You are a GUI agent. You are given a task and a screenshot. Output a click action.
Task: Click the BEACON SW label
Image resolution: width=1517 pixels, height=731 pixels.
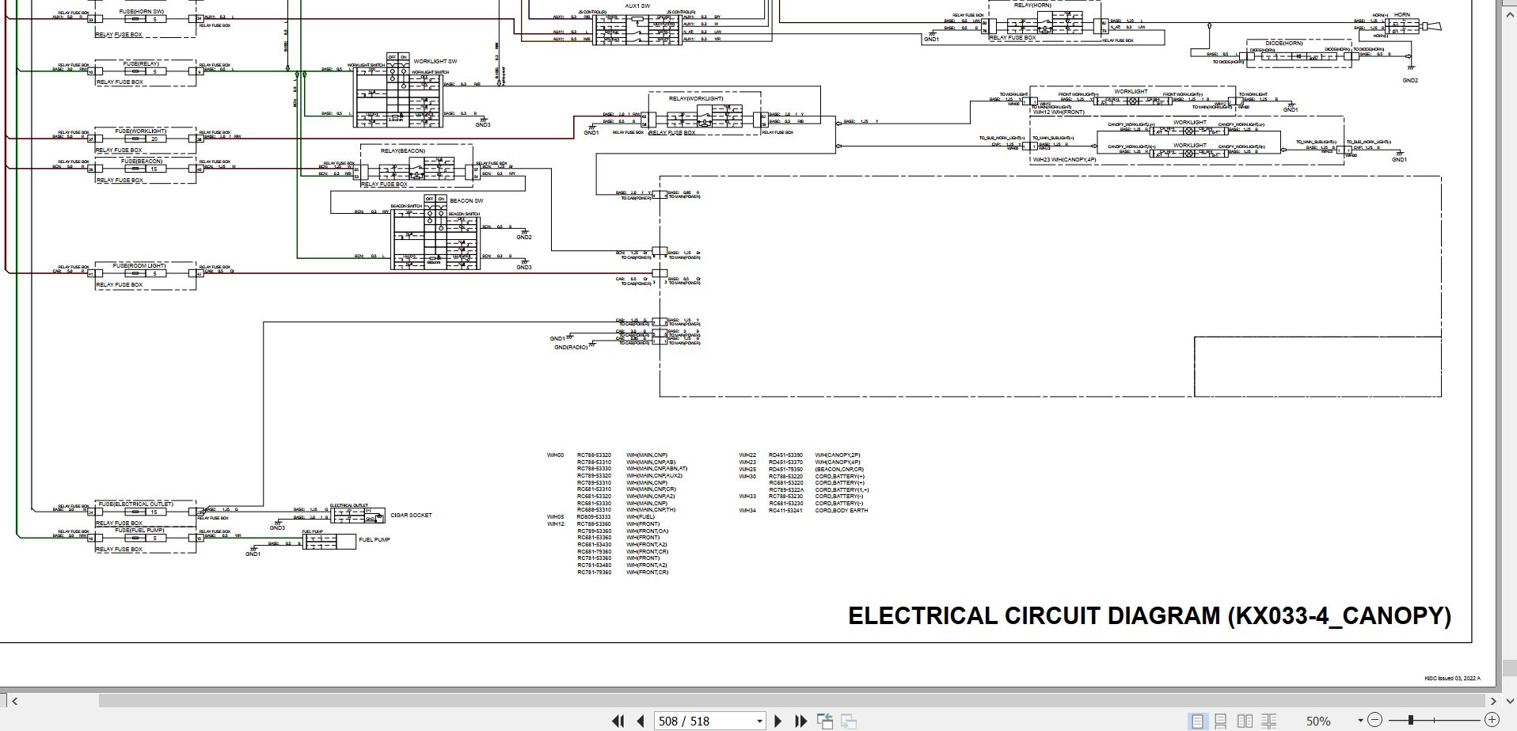click(466, 200)
